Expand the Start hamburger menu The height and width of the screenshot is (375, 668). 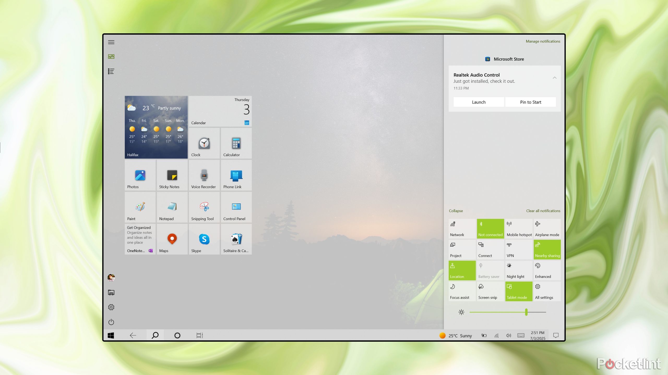111,42
